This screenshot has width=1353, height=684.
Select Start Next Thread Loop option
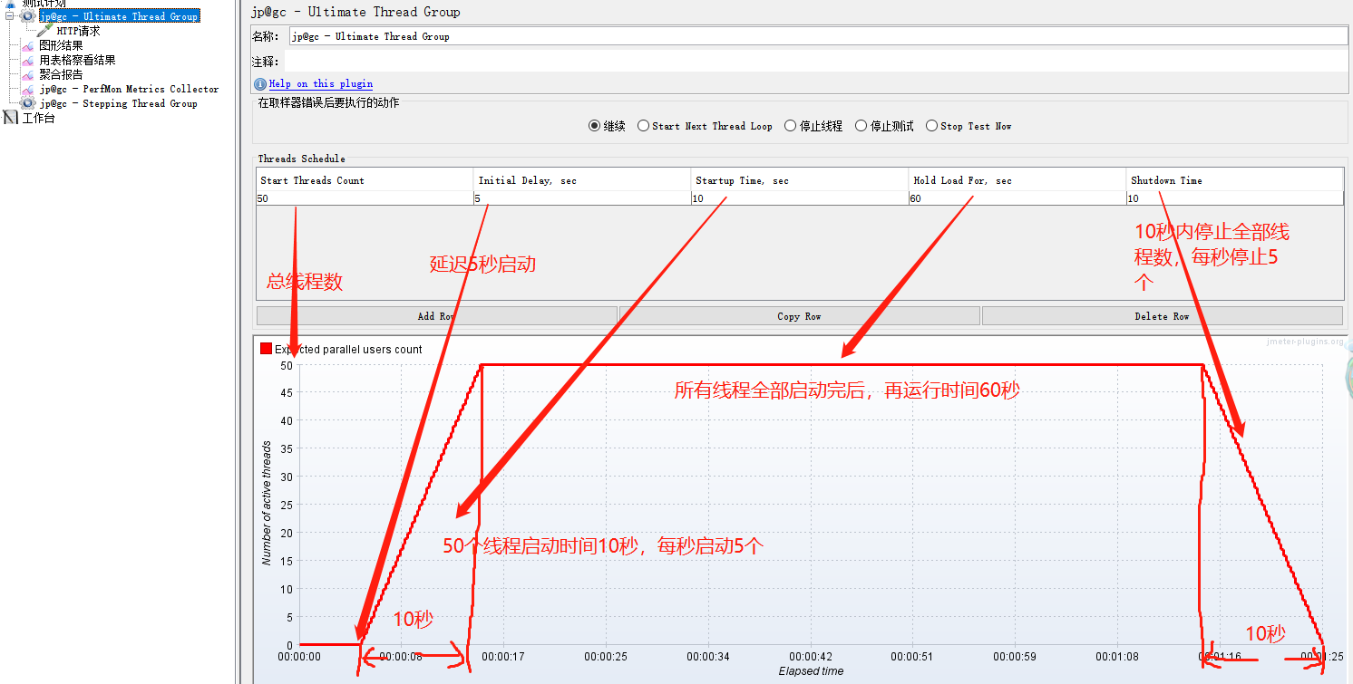click(x=705, y=126)
